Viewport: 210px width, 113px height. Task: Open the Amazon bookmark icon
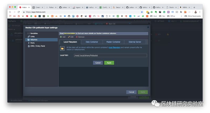[122, 16]
